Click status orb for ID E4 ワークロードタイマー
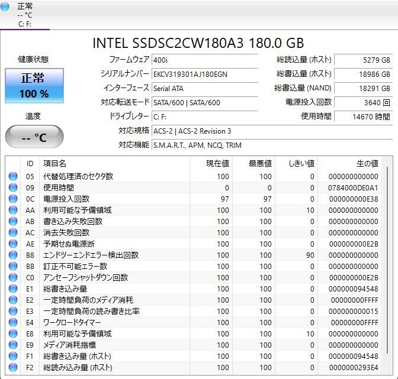Screen dimensions: 398x379 tap(13, 322)
